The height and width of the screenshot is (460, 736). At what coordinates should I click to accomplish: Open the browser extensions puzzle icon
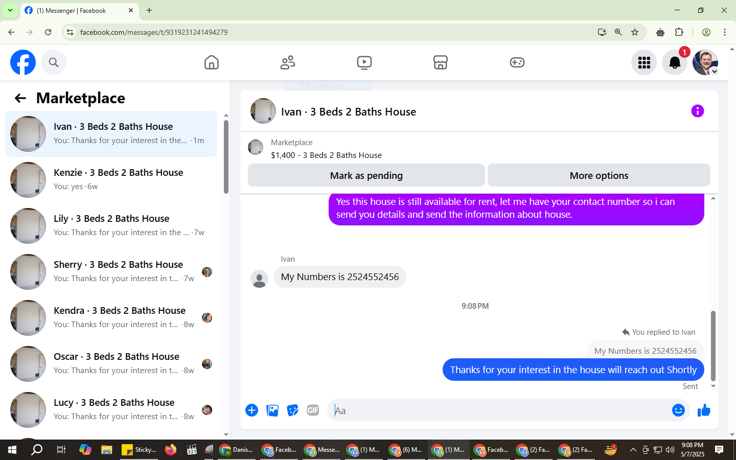[x=679, y=32]
